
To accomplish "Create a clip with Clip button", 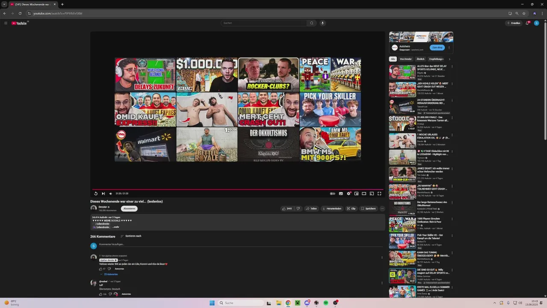I will point(351,208).
